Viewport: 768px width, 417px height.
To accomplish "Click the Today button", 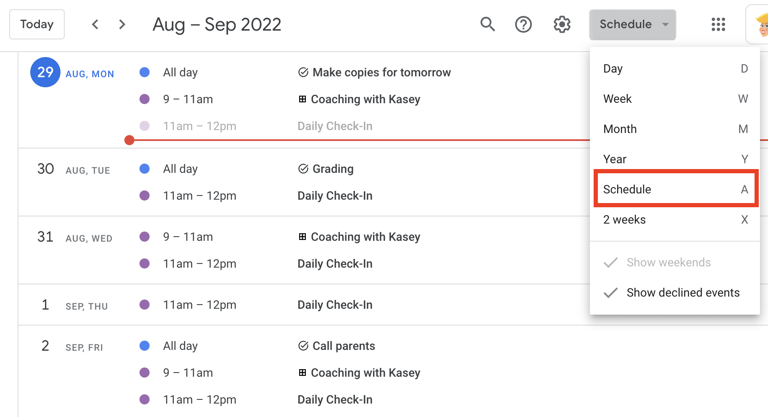I will click(x=37, y=24).
